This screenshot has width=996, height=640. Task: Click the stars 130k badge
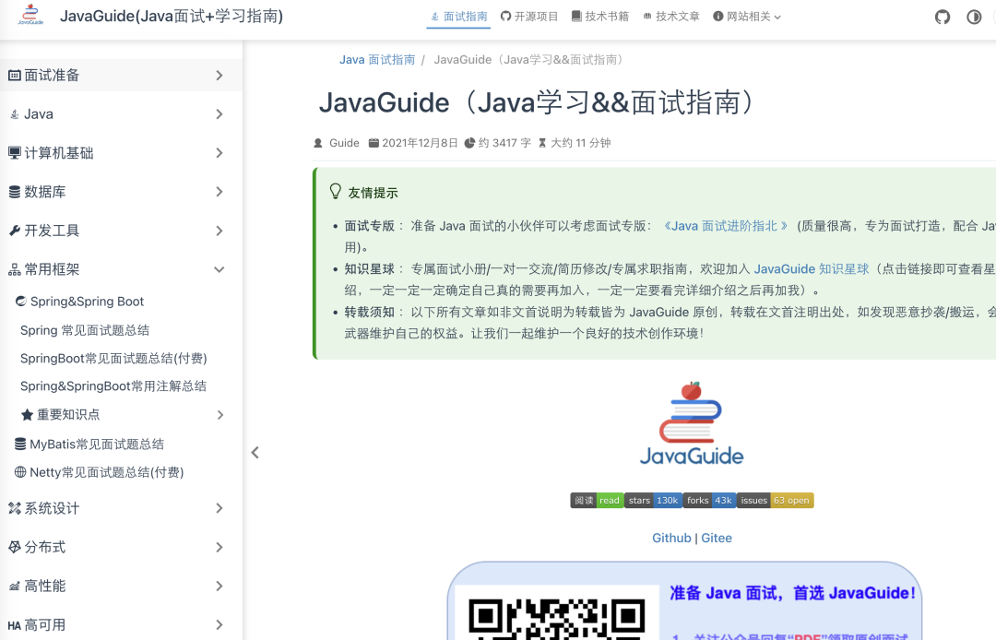pos(654,501)
